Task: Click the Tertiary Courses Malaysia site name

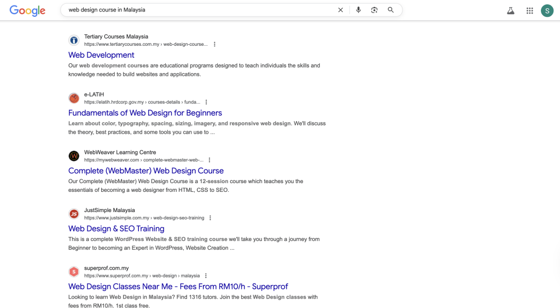Action: (116, 37)
